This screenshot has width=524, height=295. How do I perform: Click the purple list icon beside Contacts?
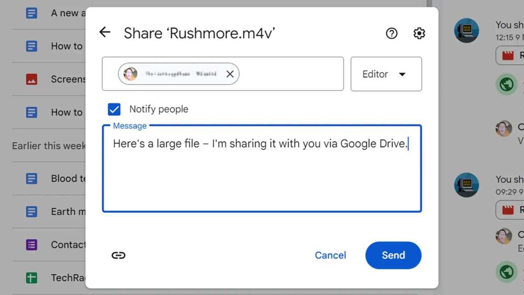32,245
